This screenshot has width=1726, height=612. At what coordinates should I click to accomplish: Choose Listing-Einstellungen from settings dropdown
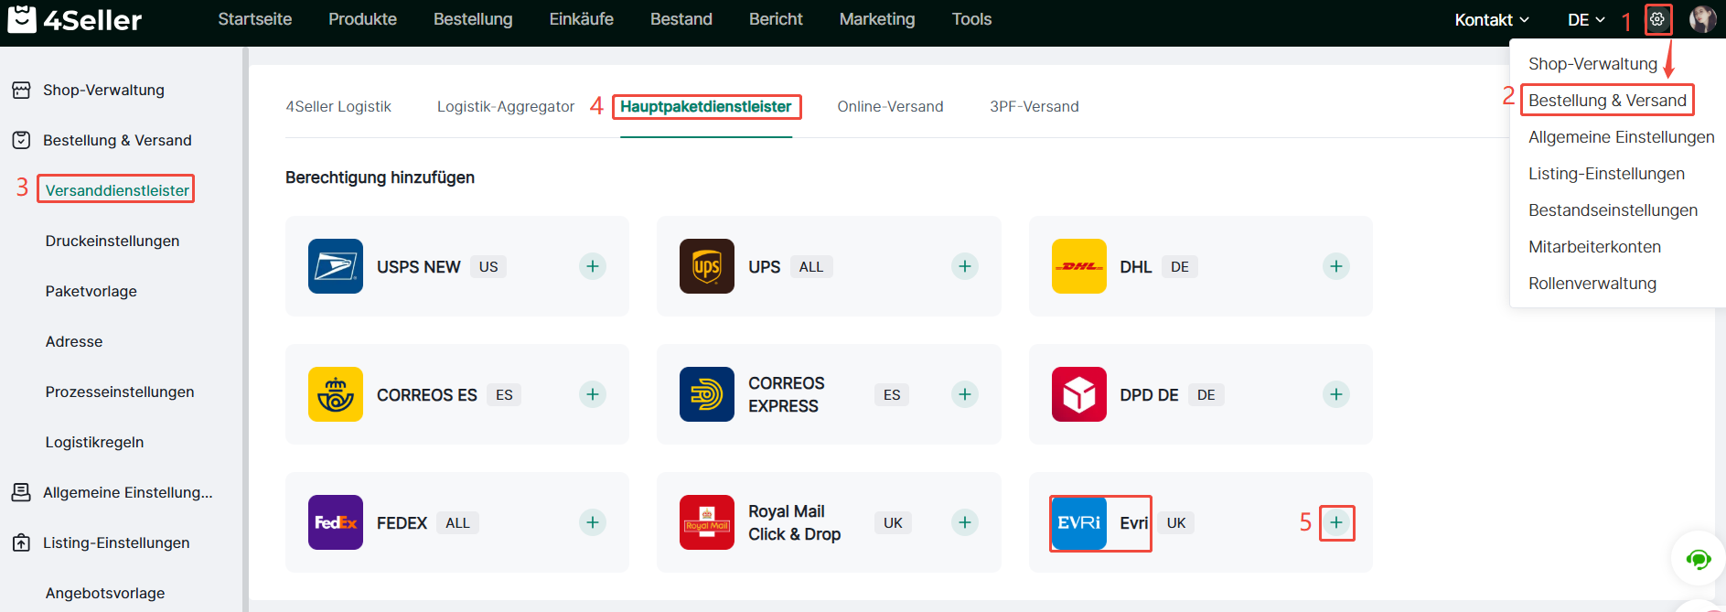point(1606,174)
